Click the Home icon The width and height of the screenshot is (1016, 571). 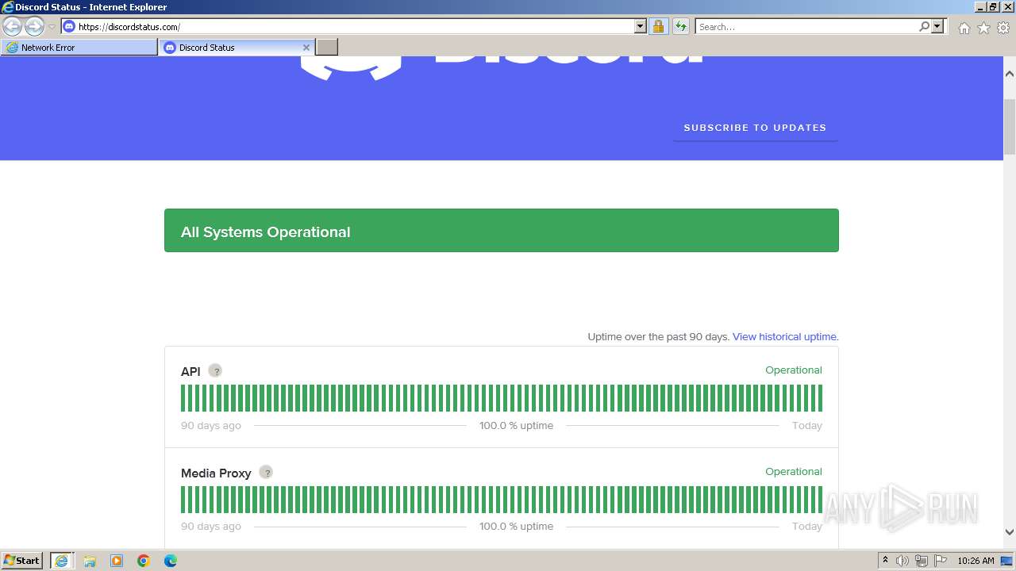tap(964, 28)
